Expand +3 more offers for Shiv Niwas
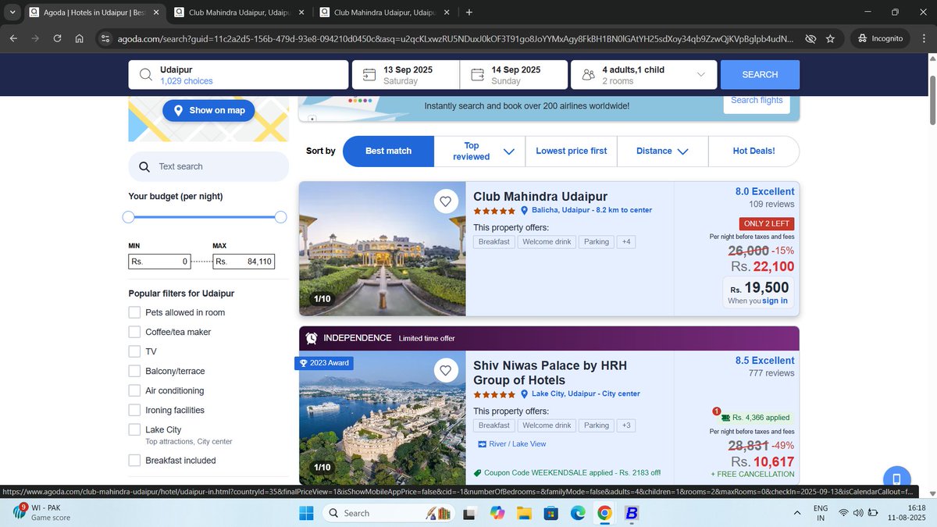Viewport: 937px width, 527px height. pyautogui.click(x=625, y=426)
